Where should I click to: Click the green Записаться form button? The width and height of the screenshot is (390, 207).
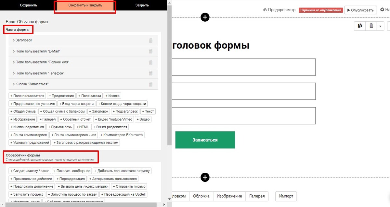point(205,140)
